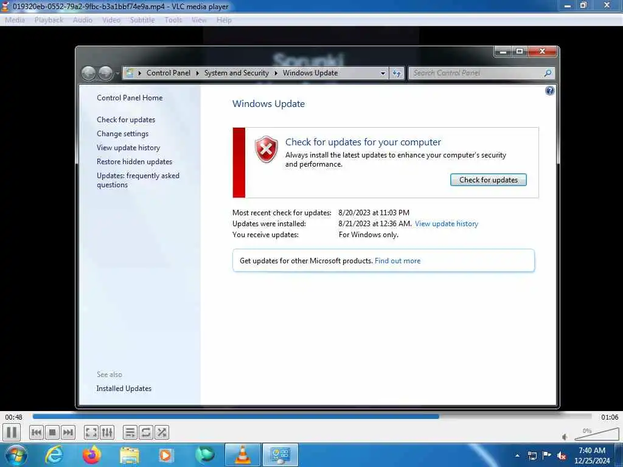Image resolution: width=623 pixels, height=467 pixels.
Task: Toggle loop playback mode
Action: coord(146,432)
